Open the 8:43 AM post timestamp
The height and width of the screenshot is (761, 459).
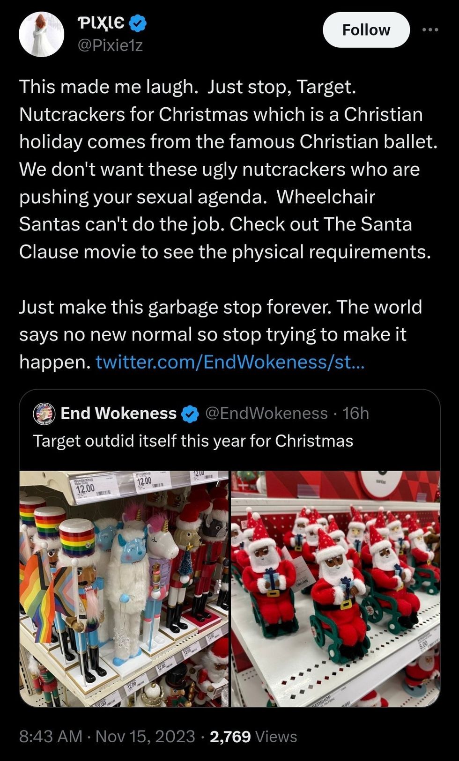51,737
